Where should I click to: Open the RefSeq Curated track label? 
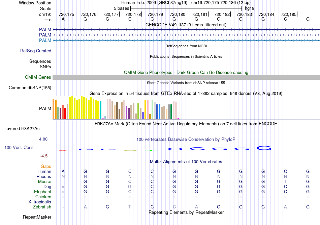point(35,51)
